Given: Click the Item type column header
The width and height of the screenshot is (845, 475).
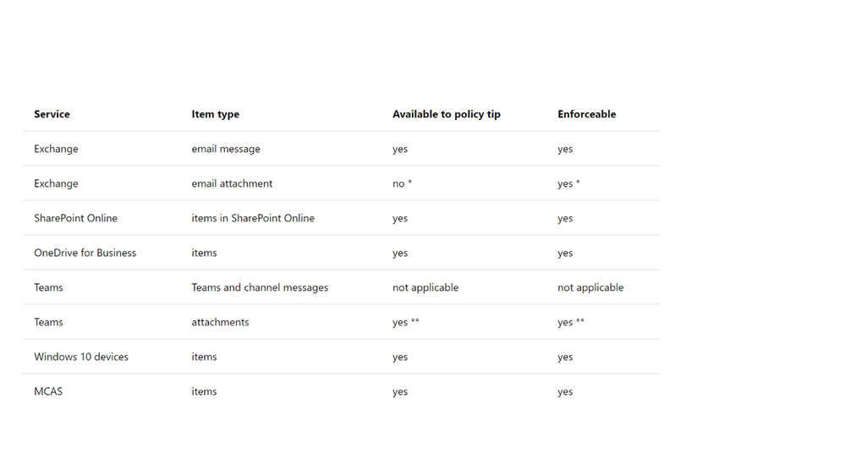Looking at the screenshot, I should point(215,114).
